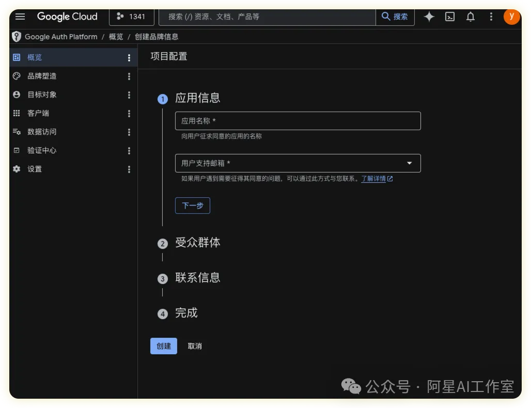531x408 pixels.
Task: Open the Gemini AI assistant icon
Action: pyautogui.click(x=429, y=17)
